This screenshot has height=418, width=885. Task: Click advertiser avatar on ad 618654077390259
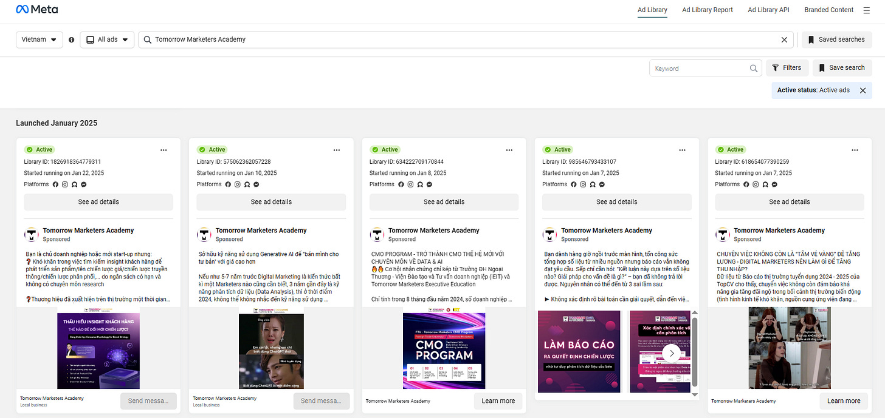[722, 235]
